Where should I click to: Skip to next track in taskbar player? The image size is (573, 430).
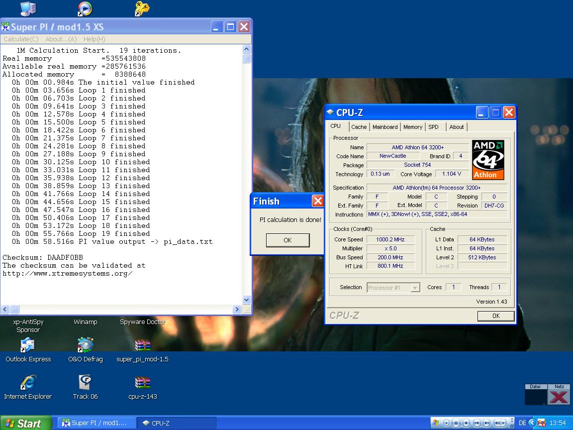486,423
